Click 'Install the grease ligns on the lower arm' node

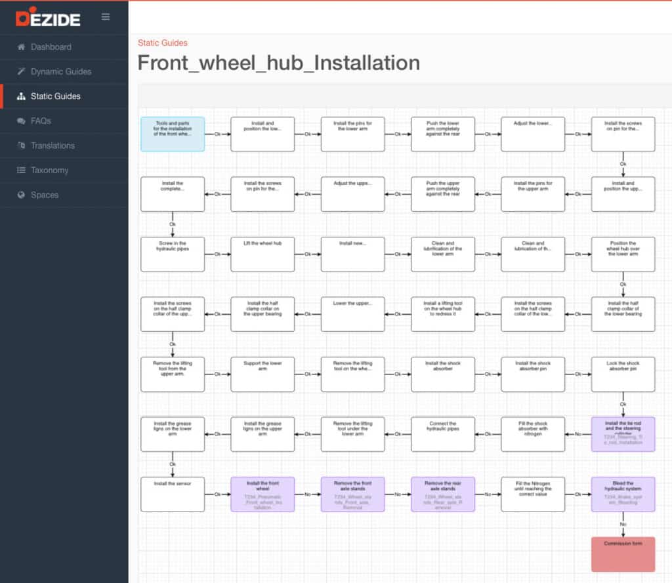click(173, 434)
